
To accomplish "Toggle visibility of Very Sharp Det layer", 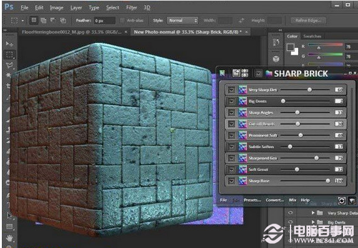I will tap(231, 90).
